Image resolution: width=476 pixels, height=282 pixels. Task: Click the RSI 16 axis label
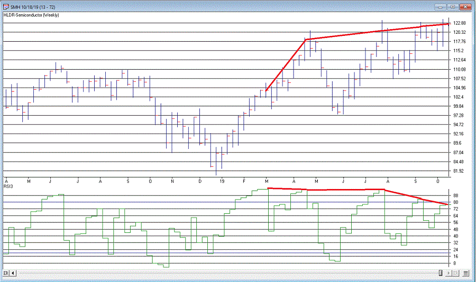(x=456, y=256)
